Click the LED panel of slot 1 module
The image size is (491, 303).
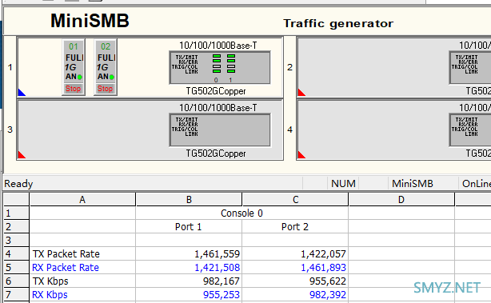(x=219, y=68)
